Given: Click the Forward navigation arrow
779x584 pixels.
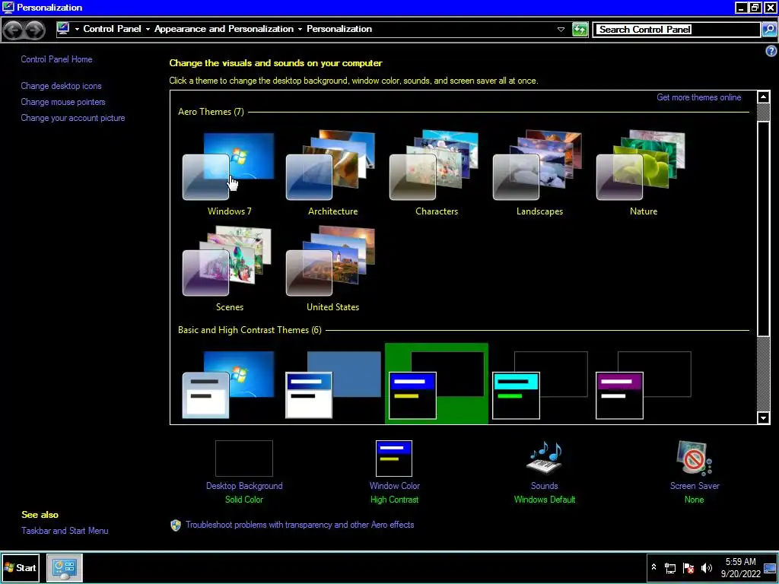Looking at the screenshot, I should pos(34,30).
